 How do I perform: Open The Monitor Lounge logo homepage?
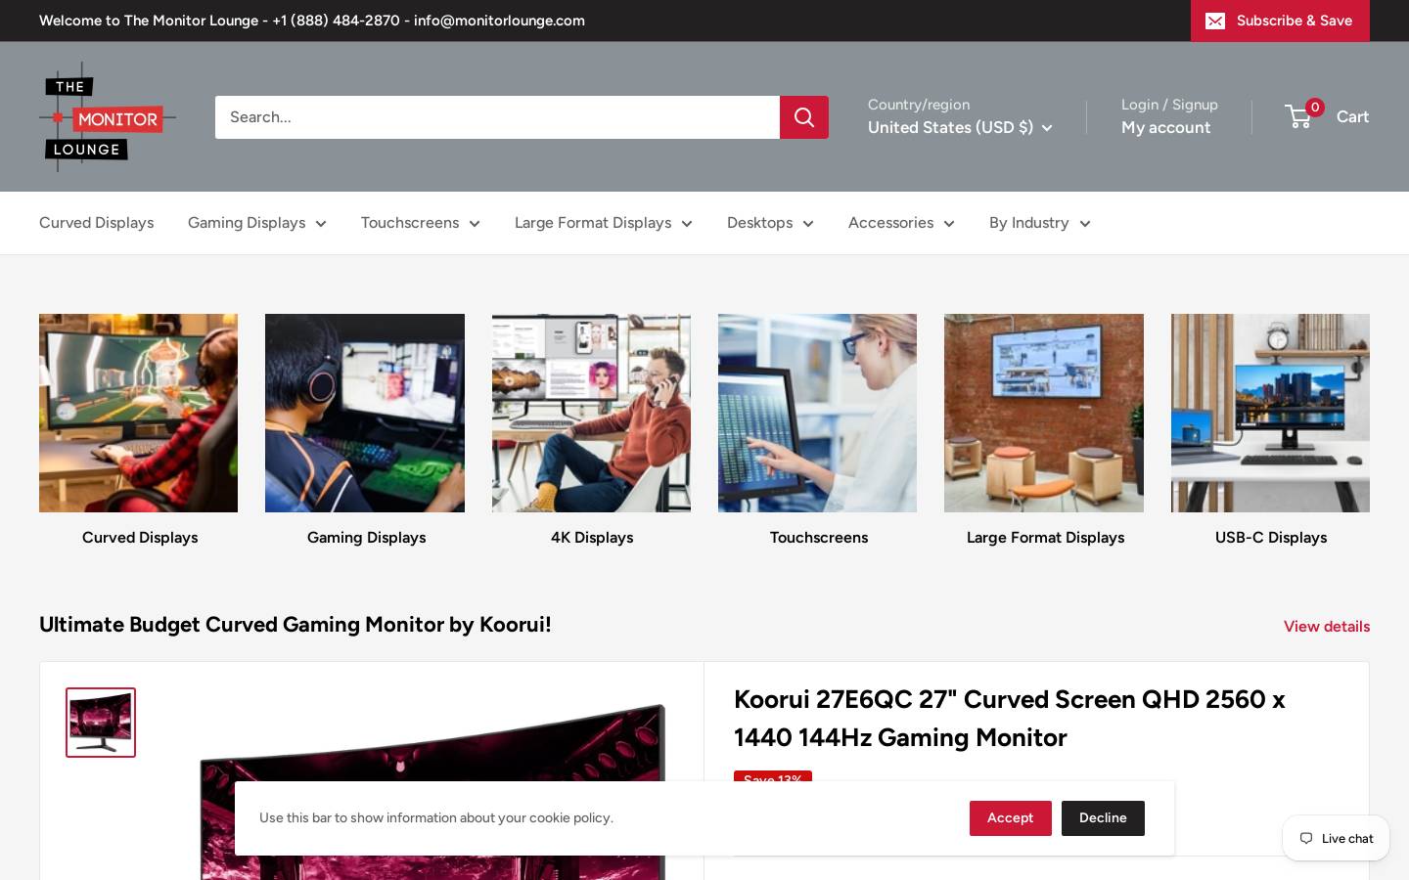click(x=108, y=117)
